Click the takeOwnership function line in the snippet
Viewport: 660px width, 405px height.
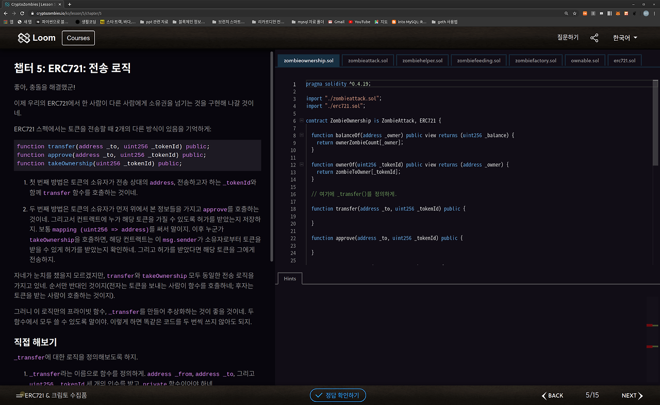tap(100, 163)
